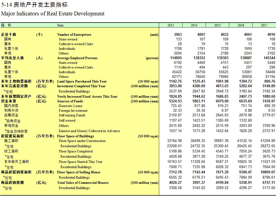Screen dimensions: 276x205
Task: Select the 2014 column header
Action: tap(194, 25)
